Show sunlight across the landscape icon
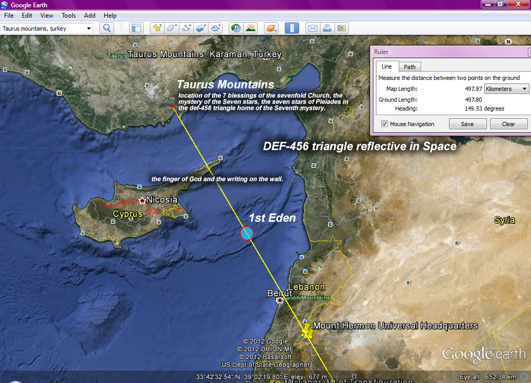 click(x=250, y=28)
